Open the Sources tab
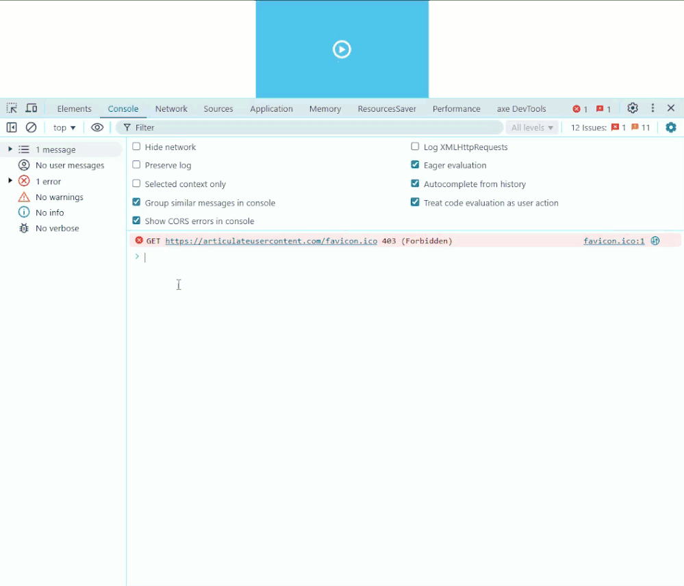The image size is (684, 586). point(218,109)
